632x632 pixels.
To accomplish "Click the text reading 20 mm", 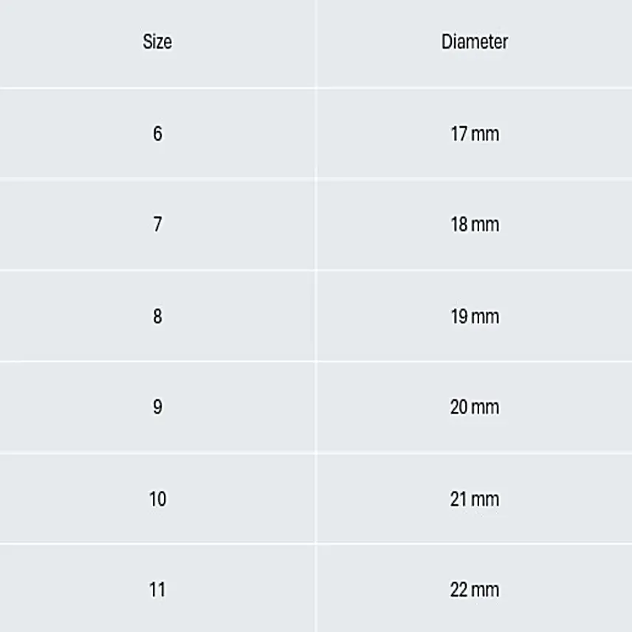I will tap(475, 407).
